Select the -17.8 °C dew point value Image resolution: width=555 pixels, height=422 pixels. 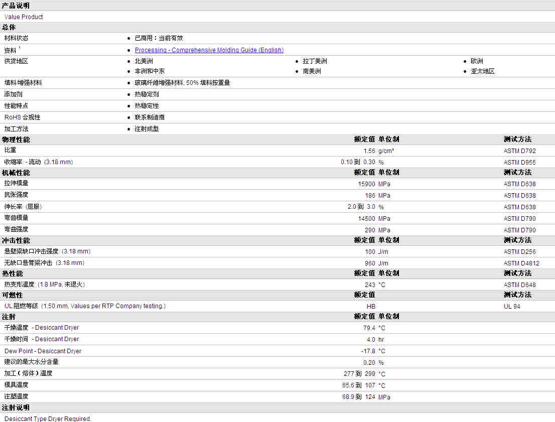tap(373, 351)
